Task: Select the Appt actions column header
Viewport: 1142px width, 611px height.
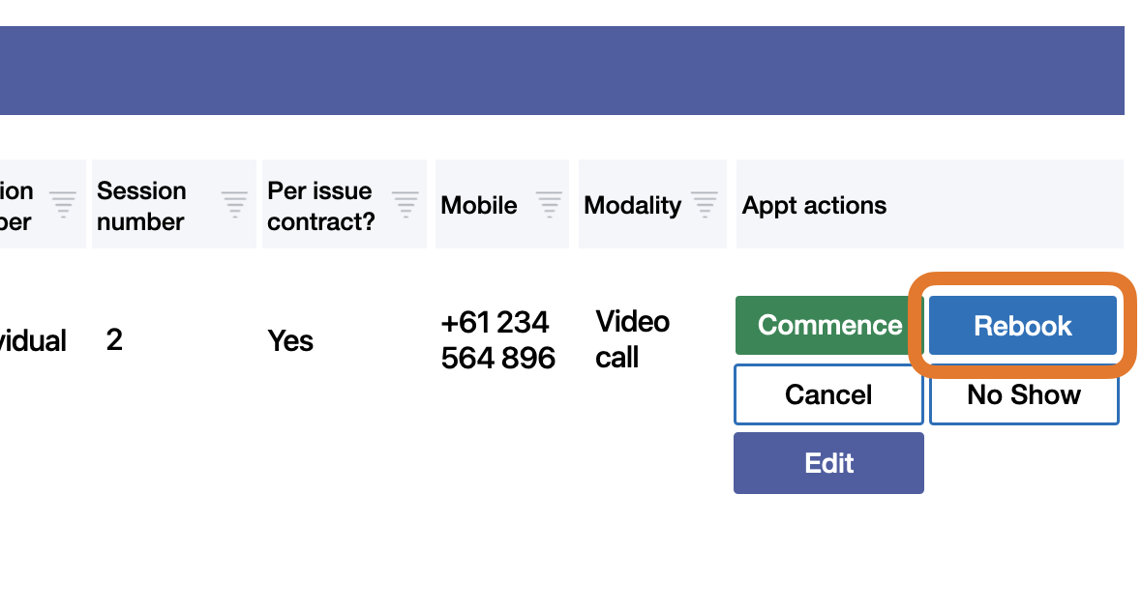Action: 814,206
